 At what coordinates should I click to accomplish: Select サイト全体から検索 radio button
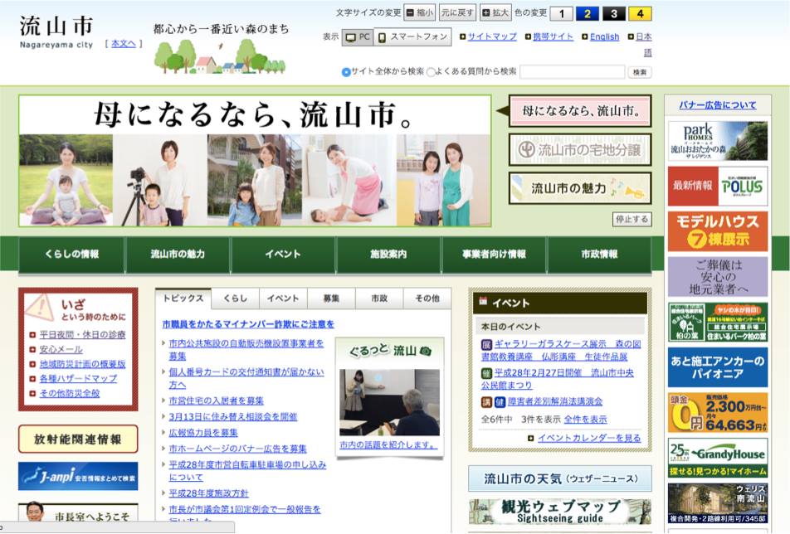pyautogui.click(x=345, y=72)
